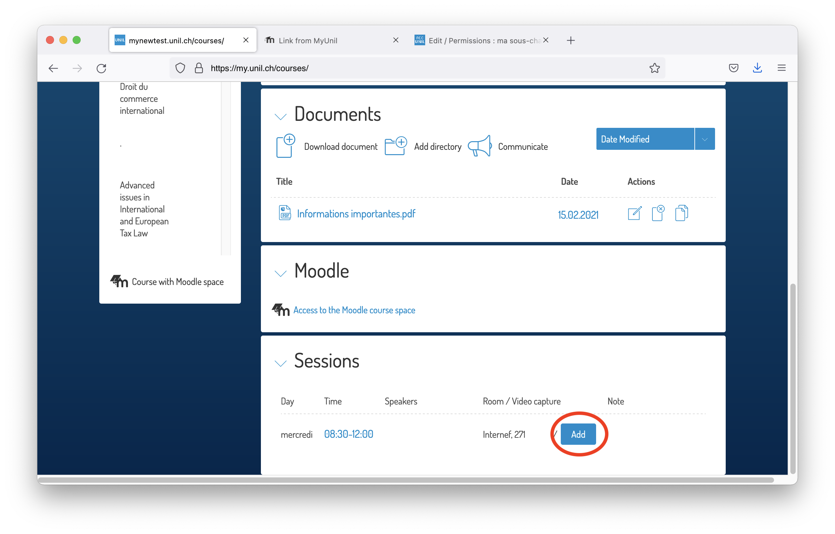
Task: Bookmark this page with the star icon
Action: 654,68
